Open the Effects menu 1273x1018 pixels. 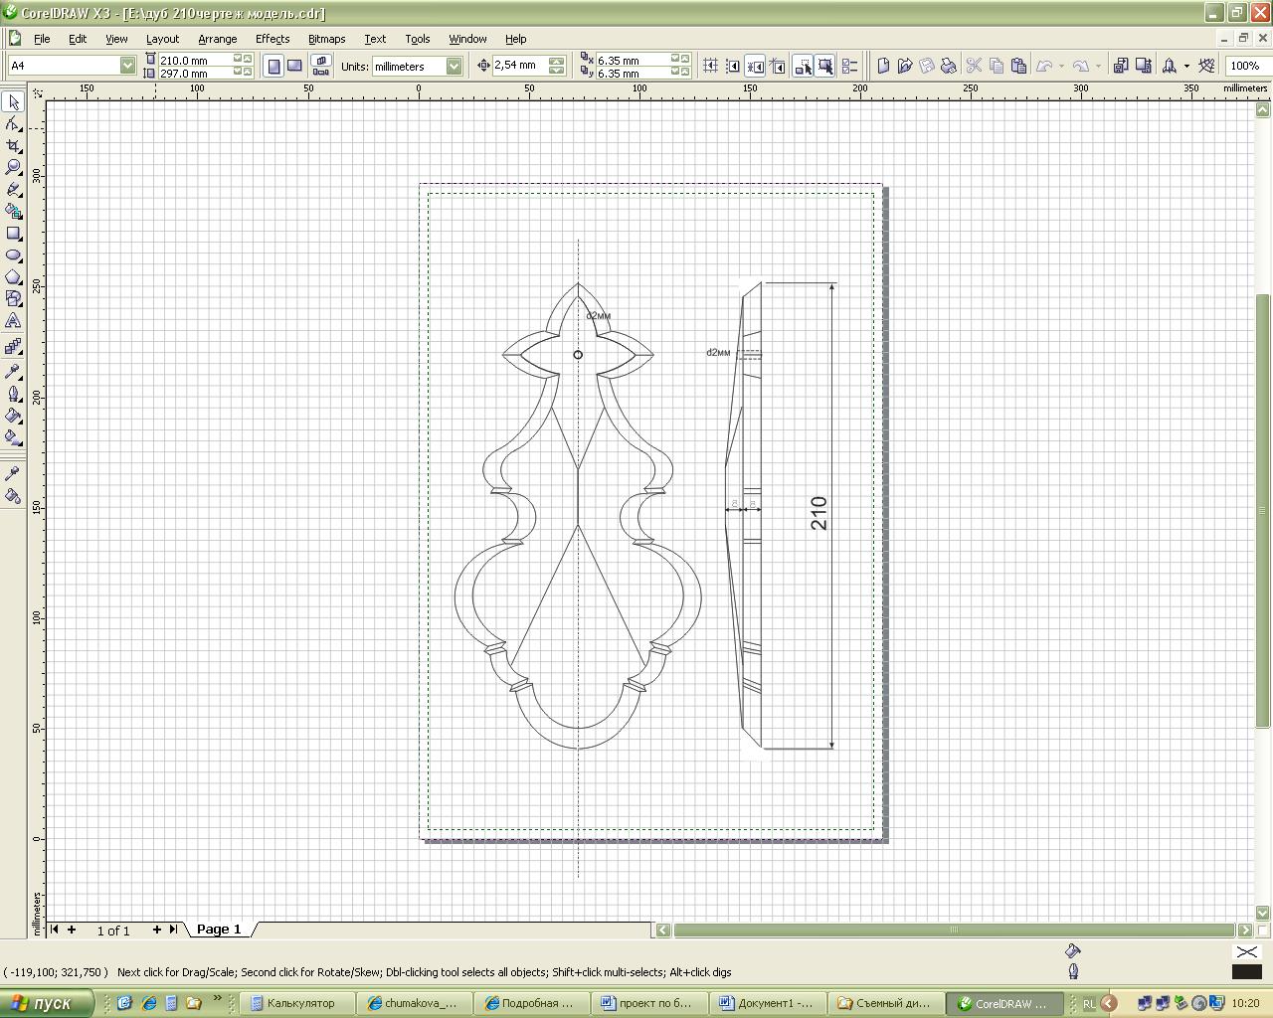click(272, 39)
